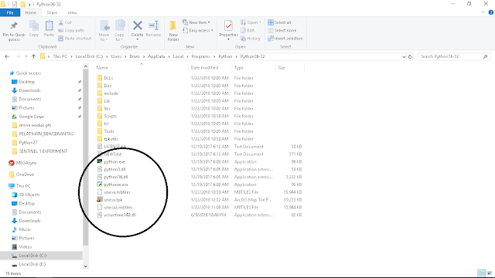Screen dimensions: 495x278
Task: Select the unesa.tpk file
Action: click(113, 200)
